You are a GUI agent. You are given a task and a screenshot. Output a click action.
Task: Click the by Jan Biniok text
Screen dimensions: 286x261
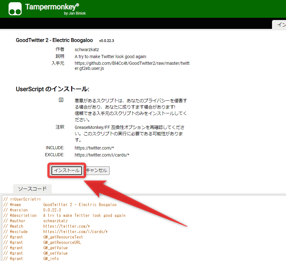(x=75, y=13)
